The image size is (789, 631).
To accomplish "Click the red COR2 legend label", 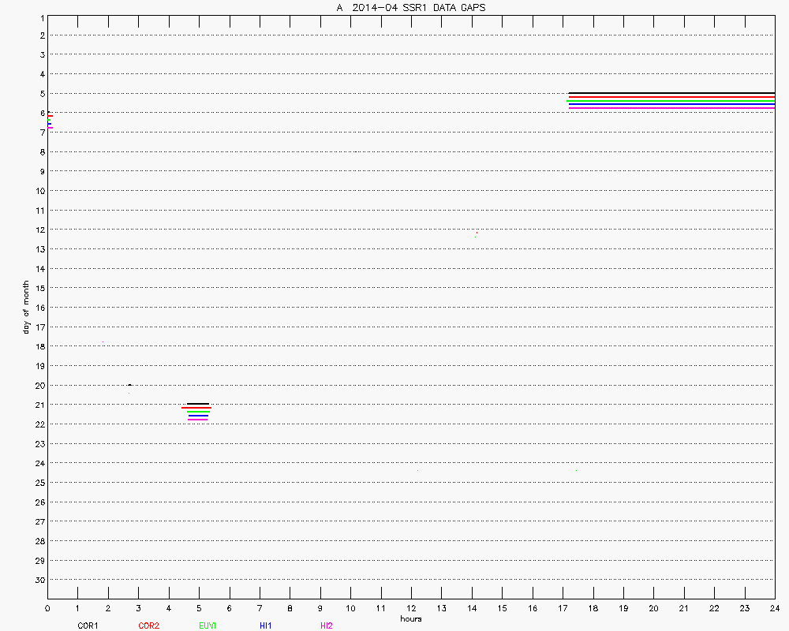I will click(x=148, y=625).
